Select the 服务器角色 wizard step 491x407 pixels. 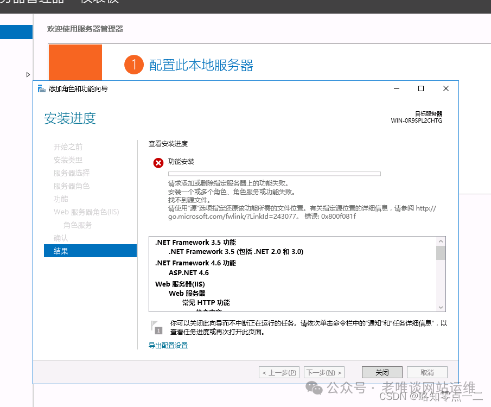click(x=72, y=186)
